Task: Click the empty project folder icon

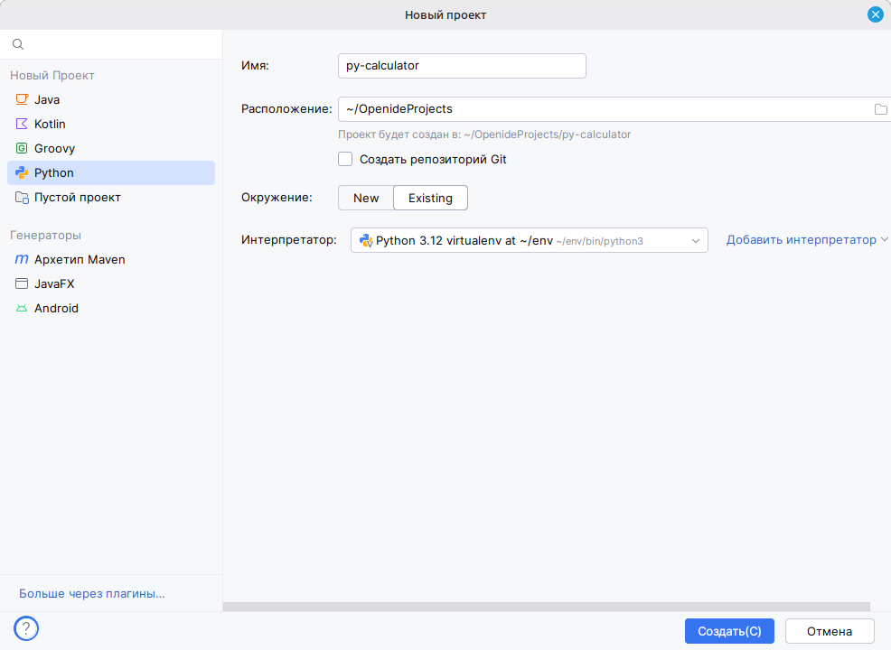Action: (x=22, y=197)
